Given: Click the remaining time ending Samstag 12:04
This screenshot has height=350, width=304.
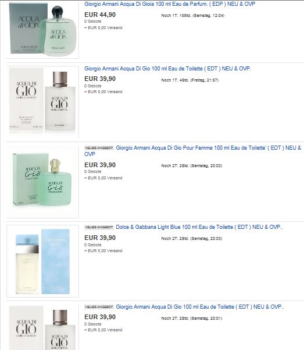Looking at the screenshot, I should pyautogui.click(x=193, y=15).
